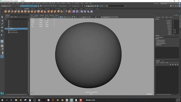This screenshot has height=102, width=181.
Task: Select pCube1 in the Outliner
Action: click(16, 29)
